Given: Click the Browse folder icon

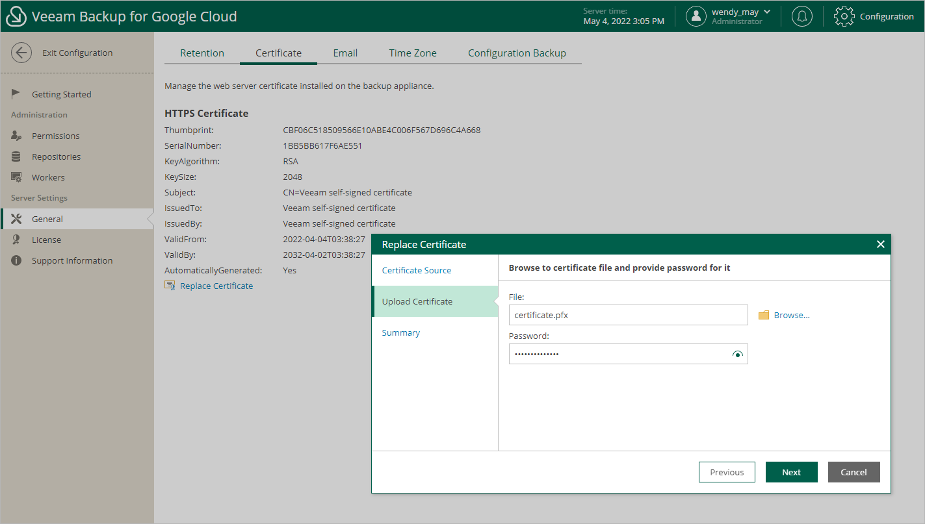Looking at the screenshot, I should click(764, 315).
